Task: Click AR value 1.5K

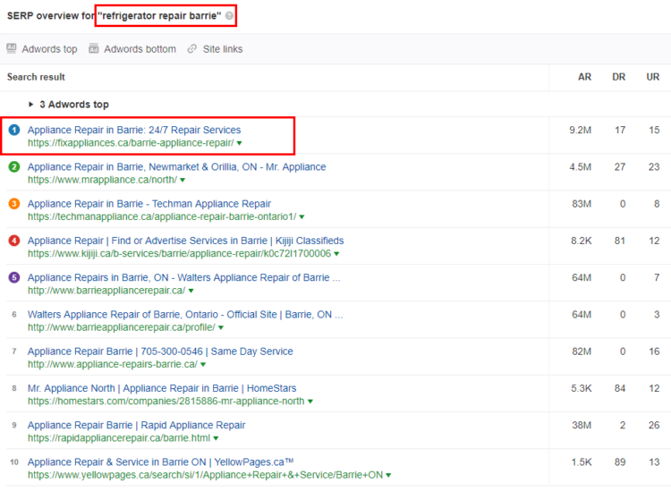Action: coord(582,461)
